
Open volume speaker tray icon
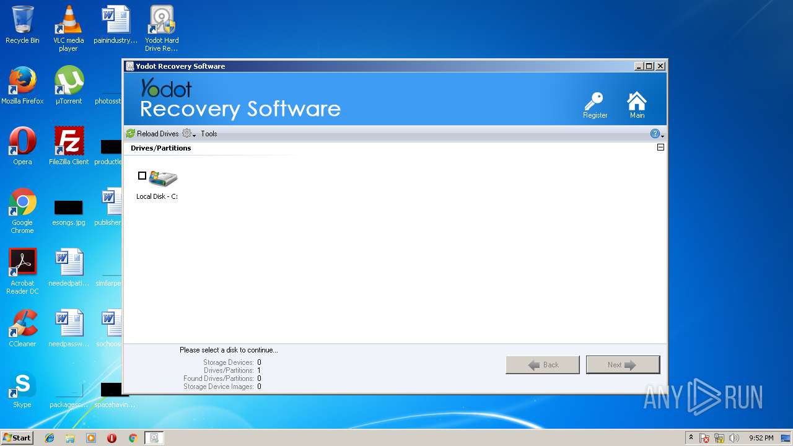point(734,438)
